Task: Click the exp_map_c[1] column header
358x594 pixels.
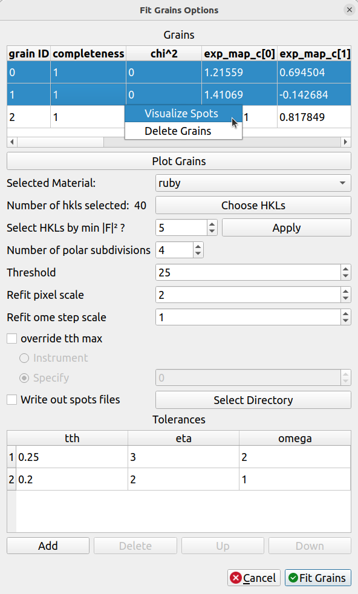Action: (314, 54)
